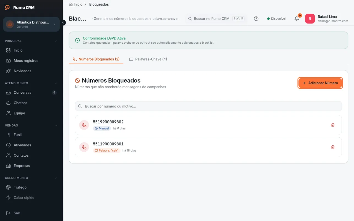This screenshot has width=354, height=221.
Task: Click the Conformidade LGPD Ativa heading
Action: point(104,38)
